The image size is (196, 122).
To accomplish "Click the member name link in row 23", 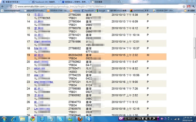I will coord(44,82).
